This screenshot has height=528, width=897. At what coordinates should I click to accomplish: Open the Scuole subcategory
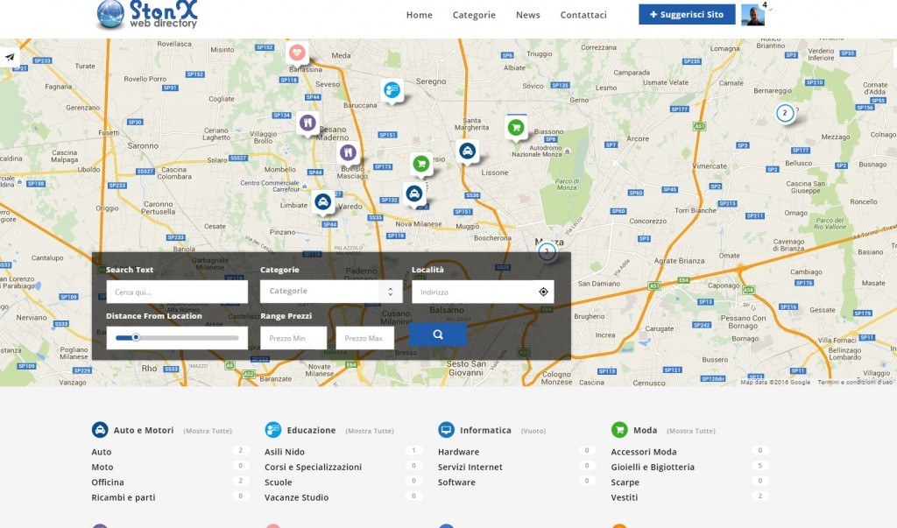click(278, 482)
